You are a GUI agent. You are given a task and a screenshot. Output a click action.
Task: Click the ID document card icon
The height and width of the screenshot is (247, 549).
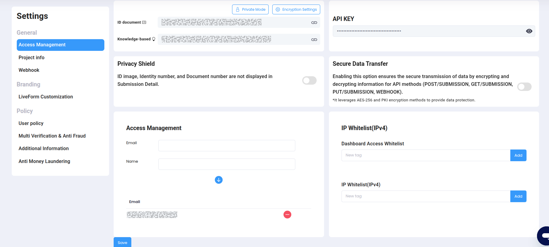(144, 22)
